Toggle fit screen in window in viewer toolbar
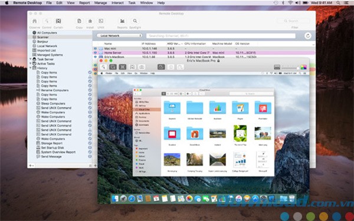This screenshot has height=221, width=354. 123,67
